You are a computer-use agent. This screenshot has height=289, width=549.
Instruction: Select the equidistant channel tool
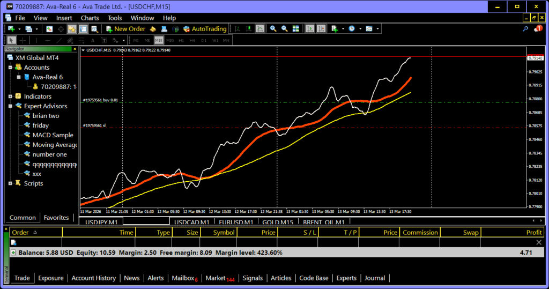pos(70,40)
